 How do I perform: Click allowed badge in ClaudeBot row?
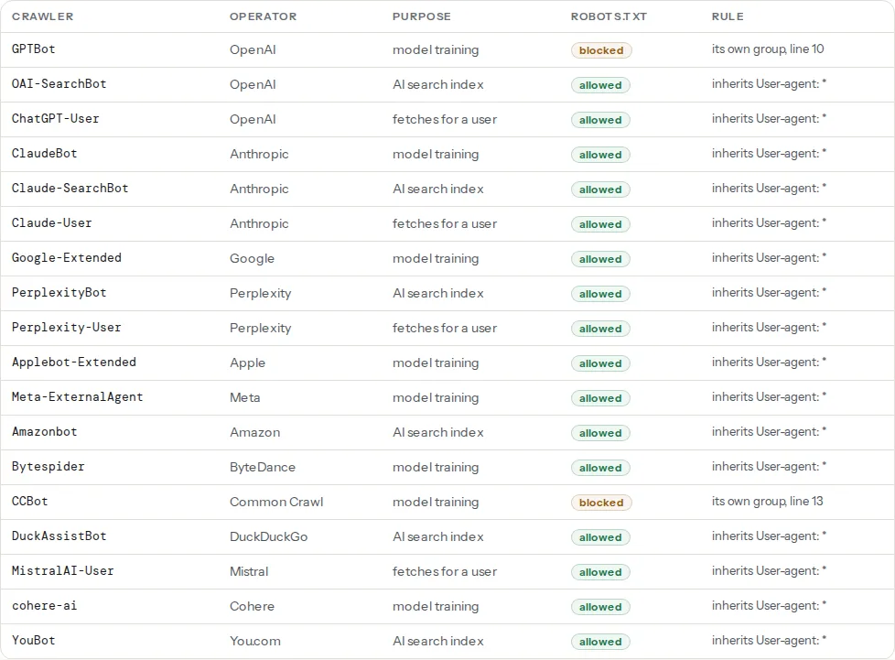coord(600,155)
